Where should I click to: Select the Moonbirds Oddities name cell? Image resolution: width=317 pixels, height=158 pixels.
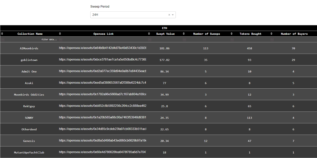(29, 95)
